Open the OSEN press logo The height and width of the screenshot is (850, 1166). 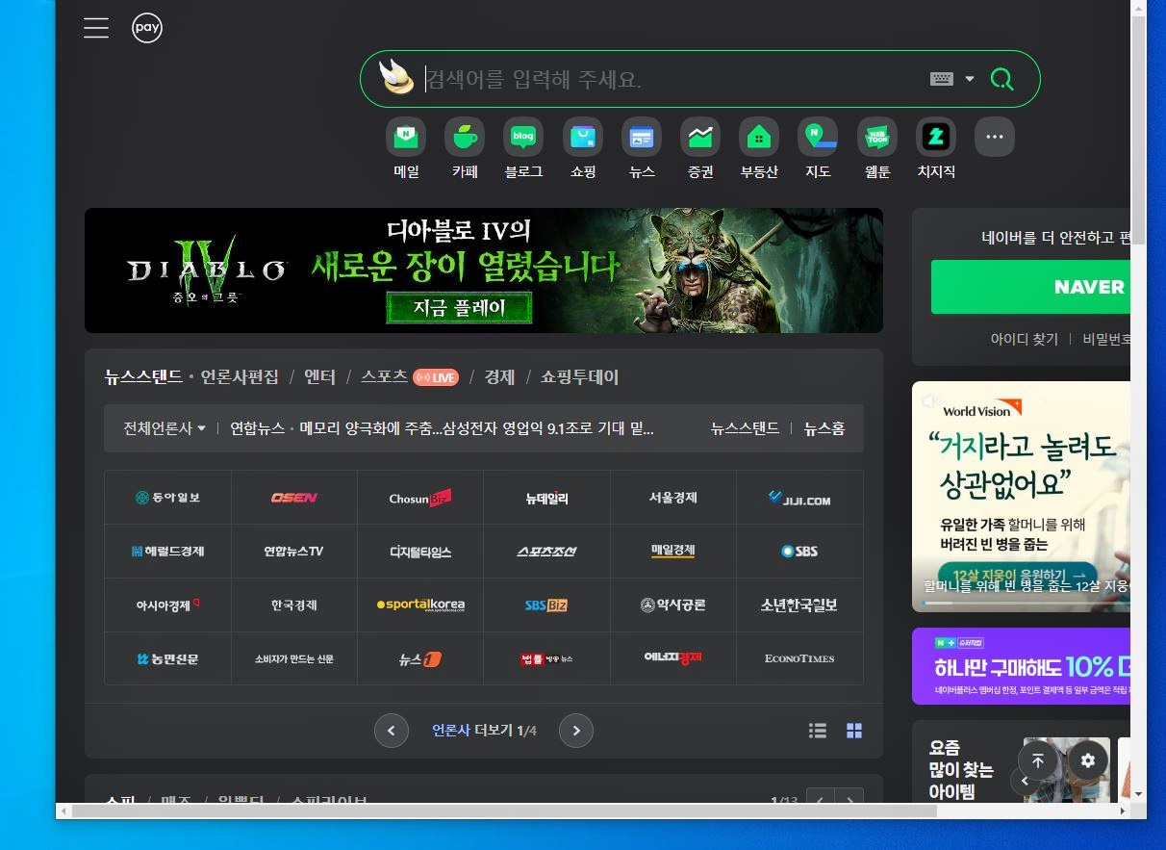click(x=294, y=498)
